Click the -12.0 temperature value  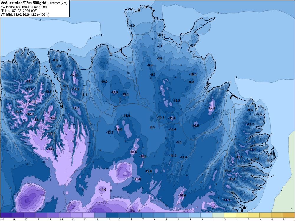pos(73,75)
